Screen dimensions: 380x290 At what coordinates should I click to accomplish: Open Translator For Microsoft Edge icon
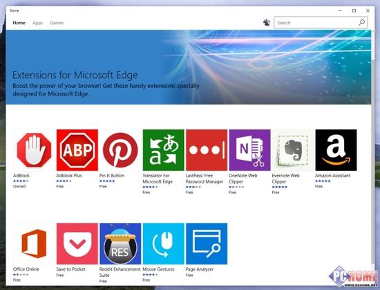pos(164,150)
